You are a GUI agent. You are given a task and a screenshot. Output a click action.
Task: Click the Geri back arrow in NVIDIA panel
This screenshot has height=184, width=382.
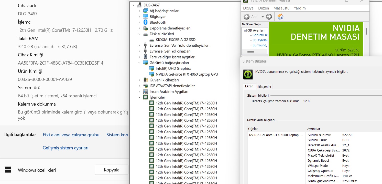point(247,17)
